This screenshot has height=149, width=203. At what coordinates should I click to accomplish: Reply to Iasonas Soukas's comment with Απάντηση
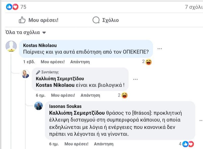[x=104, y=144]
